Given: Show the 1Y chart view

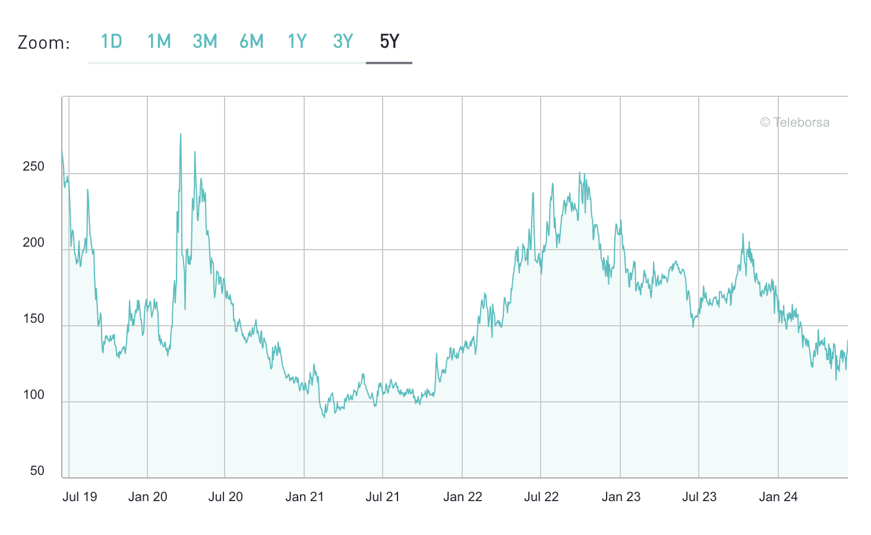Looking at the screenshot, I should [x=297, y=42].
